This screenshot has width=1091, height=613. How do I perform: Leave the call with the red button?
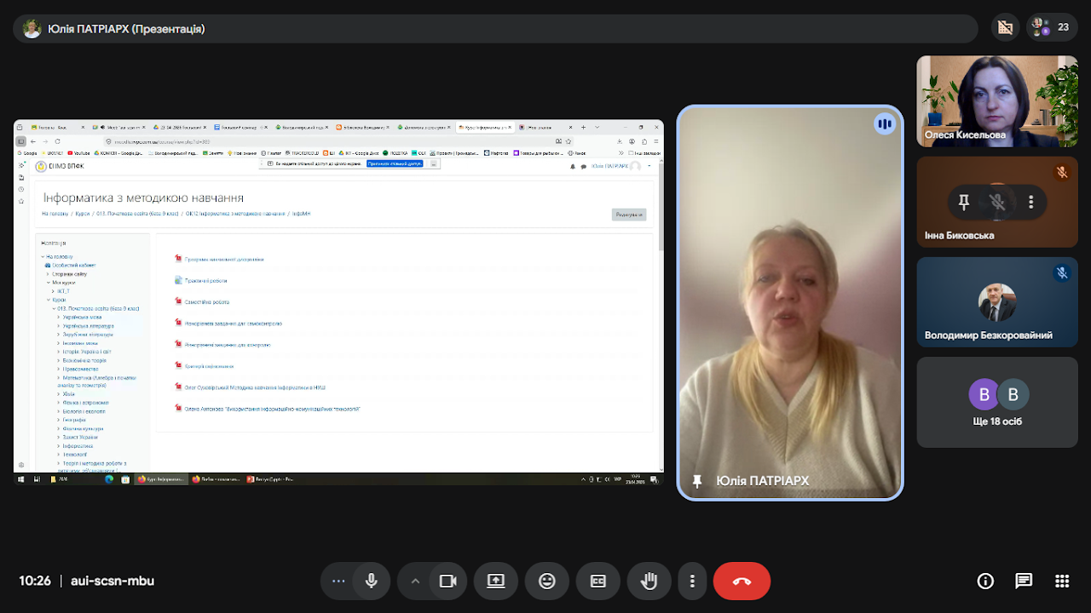point(742,581)
